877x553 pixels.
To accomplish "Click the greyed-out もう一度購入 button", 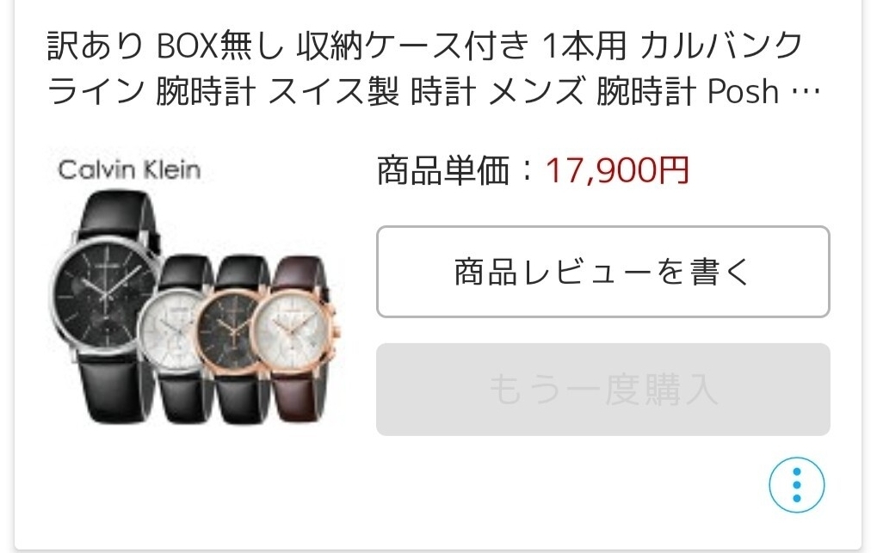I will click(x=603, y=390).
